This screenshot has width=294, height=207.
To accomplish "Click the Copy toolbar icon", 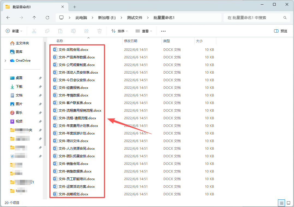I will click(47, 31).
